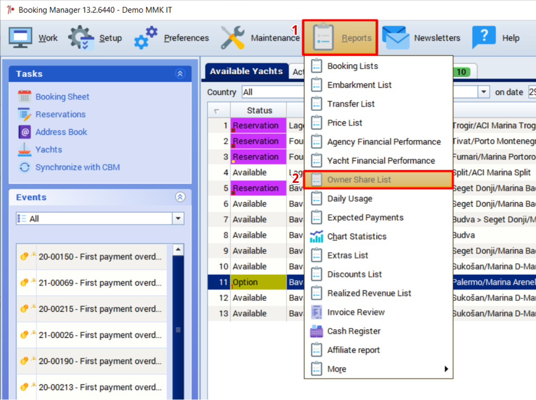Image resolution: width=536 pixels, height=400 pixels.
Task: Click Synchronize with CBM link
Action: click(78, 167)
